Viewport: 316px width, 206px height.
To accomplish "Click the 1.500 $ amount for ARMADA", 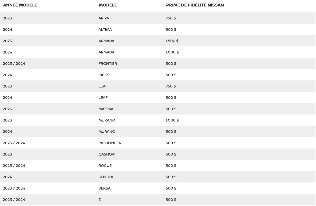I will pos(172,41).
